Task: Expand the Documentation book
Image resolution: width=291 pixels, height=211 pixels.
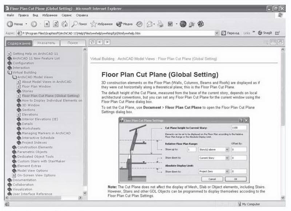Action: 24,180
